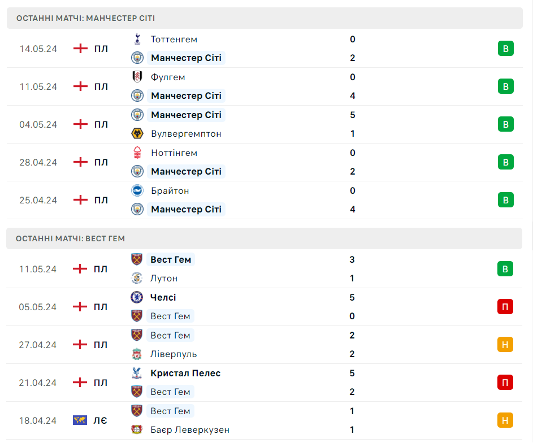Click the green В badge for 14.05.24 match
Viewport: 533px width, 443px height.
tap(505, 49)
